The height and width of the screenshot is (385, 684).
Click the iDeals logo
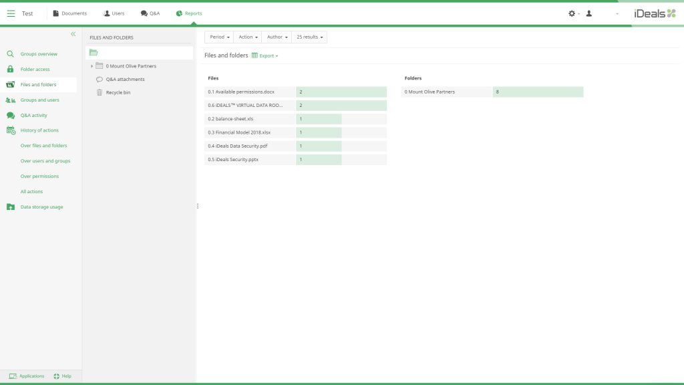655,13
